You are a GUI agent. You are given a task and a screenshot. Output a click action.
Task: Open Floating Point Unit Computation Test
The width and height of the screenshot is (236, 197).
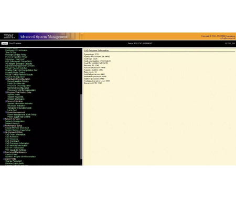(x=21, y=70)
